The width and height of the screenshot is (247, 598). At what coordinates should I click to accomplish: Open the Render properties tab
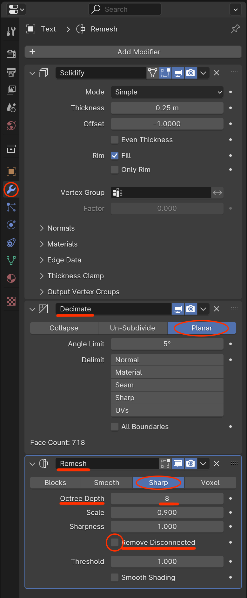[11, 54]
